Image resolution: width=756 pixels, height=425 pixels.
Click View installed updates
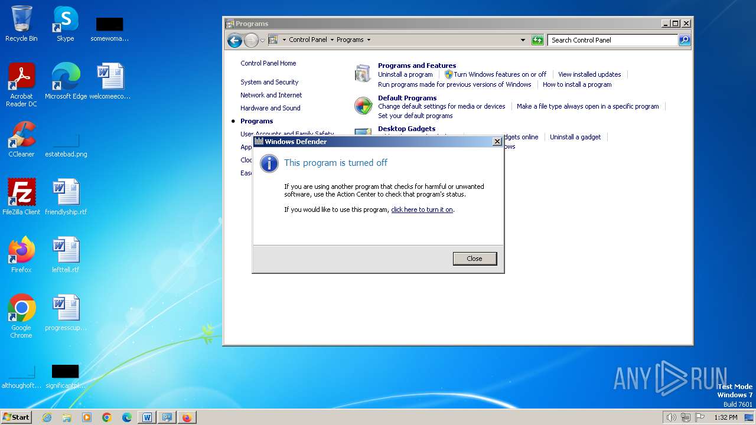point(589,74)
